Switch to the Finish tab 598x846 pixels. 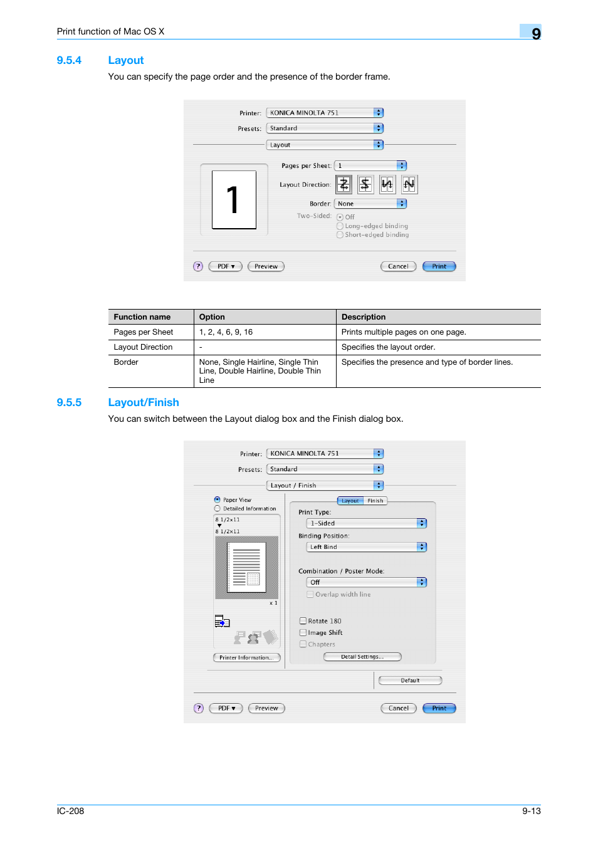click(x=375, y=501)
